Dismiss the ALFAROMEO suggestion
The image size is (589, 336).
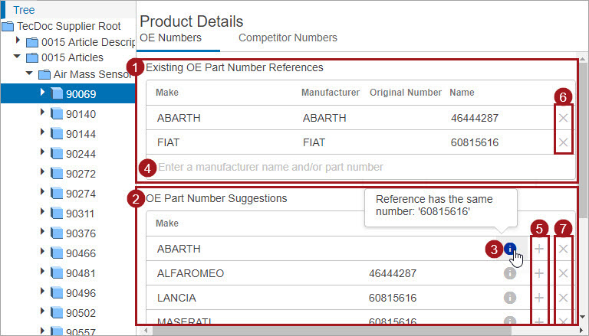click(x=563, y=273)
